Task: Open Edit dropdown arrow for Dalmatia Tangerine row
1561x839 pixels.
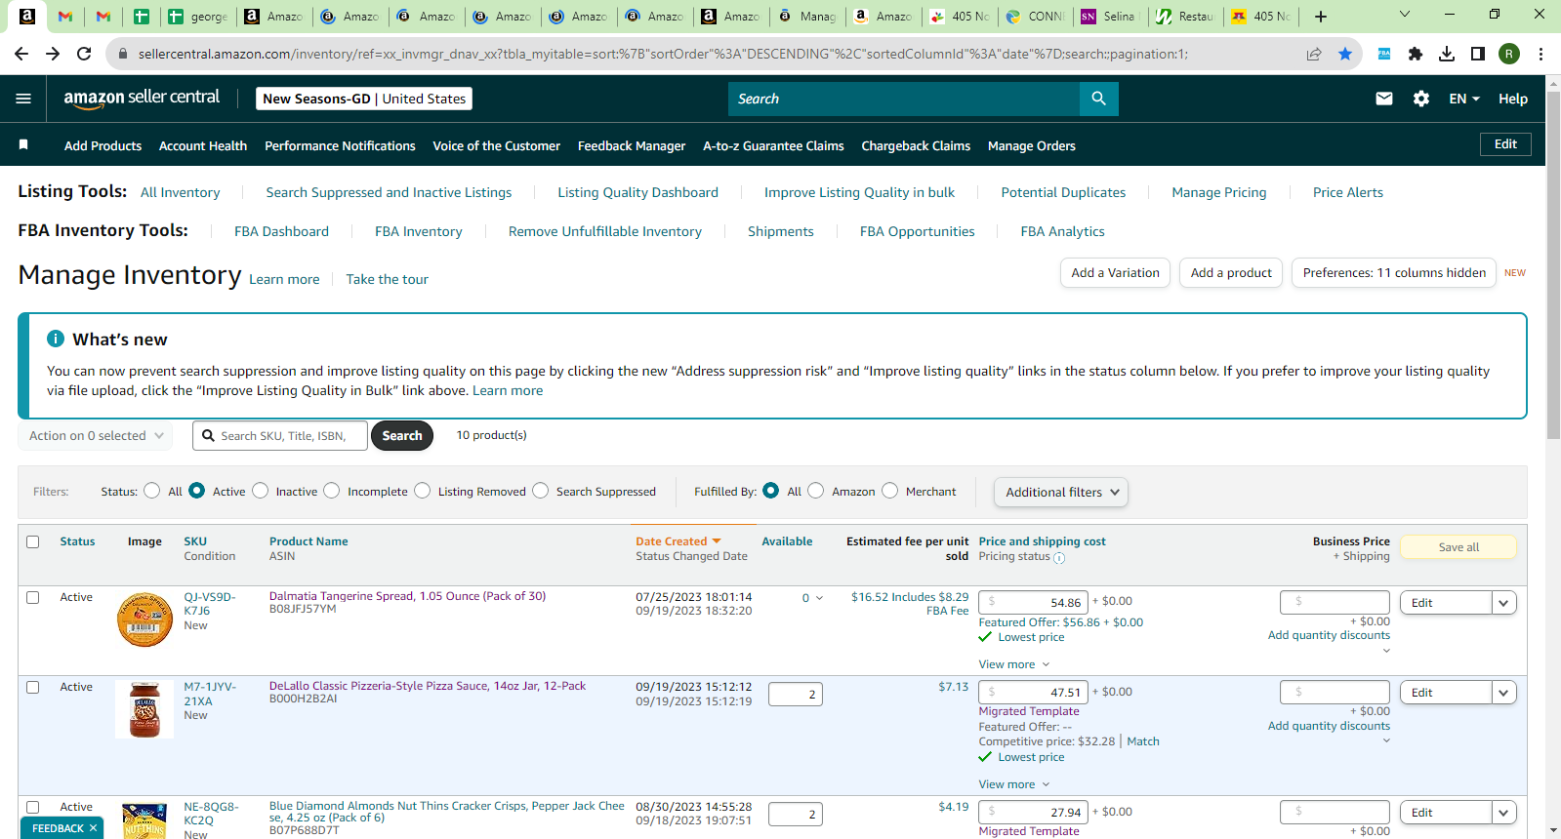Action: (1504, 603)
